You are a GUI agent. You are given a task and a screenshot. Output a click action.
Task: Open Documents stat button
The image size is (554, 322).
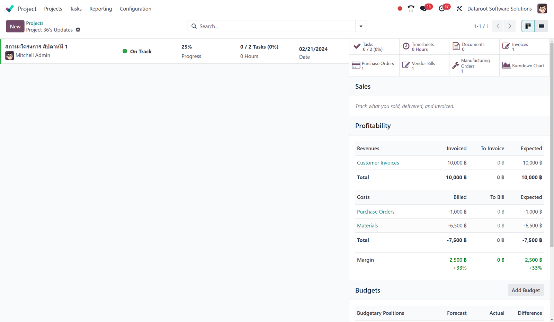coord(474,47)
